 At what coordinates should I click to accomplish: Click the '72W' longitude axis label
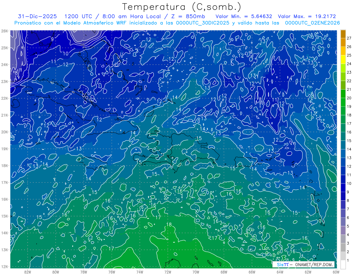tap(168, 272)
